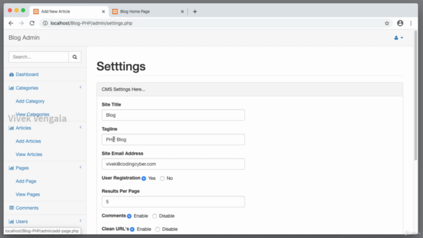The image size is (423, 238).
Task: Choose Disable for Comments
Action: pos(155,216)
